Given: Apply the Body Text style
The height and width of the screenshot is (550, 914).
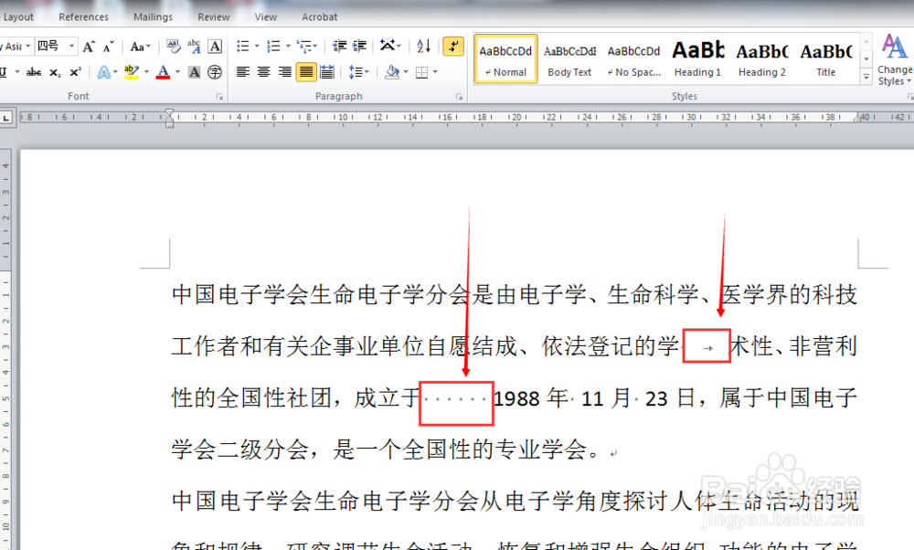Looking at the screenshot, I should point(569,58).
